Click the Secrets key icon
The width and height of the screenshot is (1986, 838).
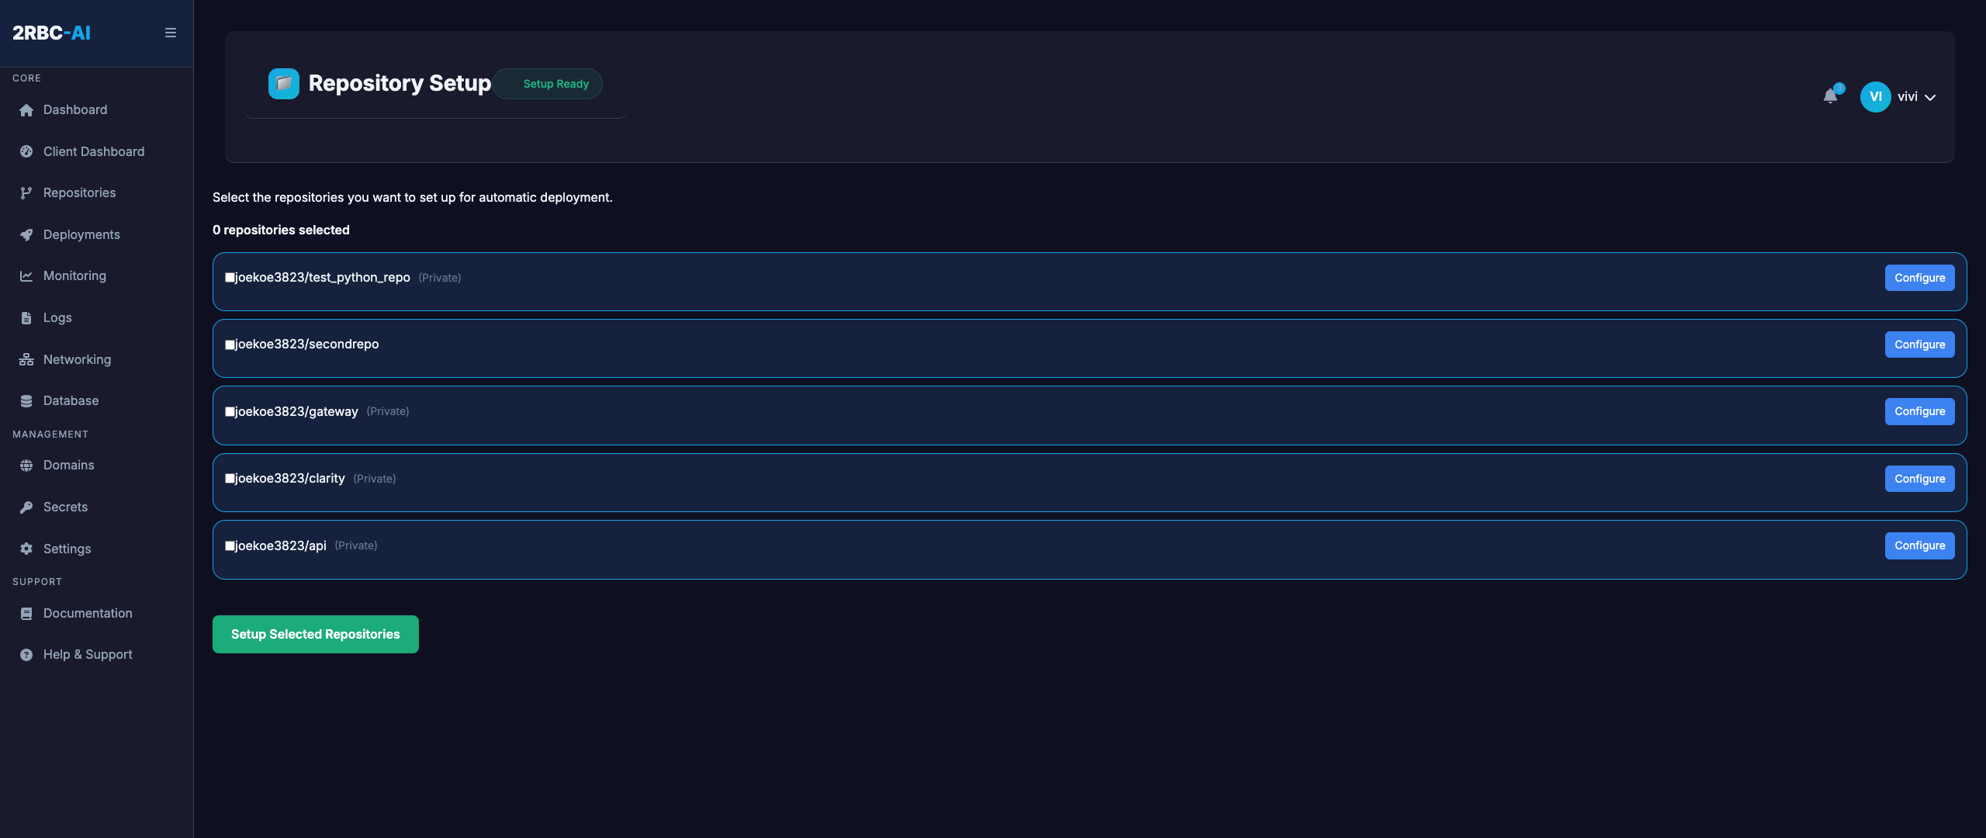pyautogui.click(x=26, y=507)
